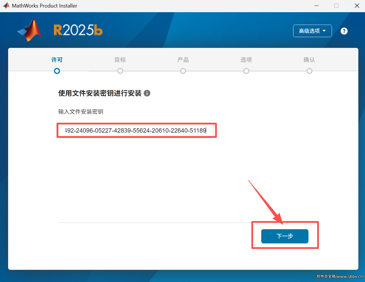This screenshot has width=365, height=282.
Task: Click the info icon beside the installation key heading
Action: 147,93
